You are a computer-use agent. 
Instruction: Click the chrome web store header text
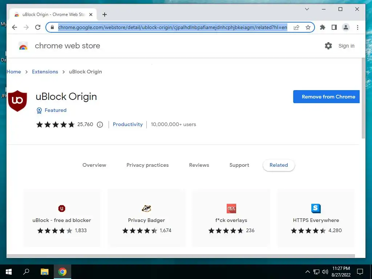(68, 46)
